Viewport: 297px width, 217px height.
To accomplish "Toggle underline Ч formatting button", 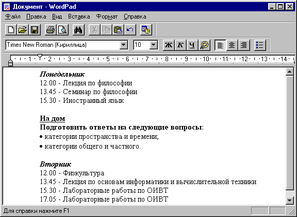I will [192, 45].
